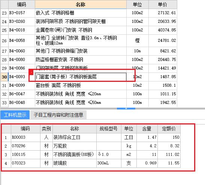This screenshot has width=205, height=185.
Task: Select row 其他门 不锈钢伸缩门安装
Action: 89,51
